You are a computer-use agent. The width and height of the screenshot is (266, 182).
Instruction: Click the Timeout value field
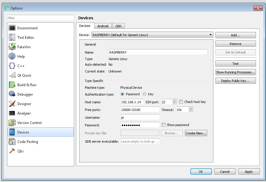tap(183, 109)
